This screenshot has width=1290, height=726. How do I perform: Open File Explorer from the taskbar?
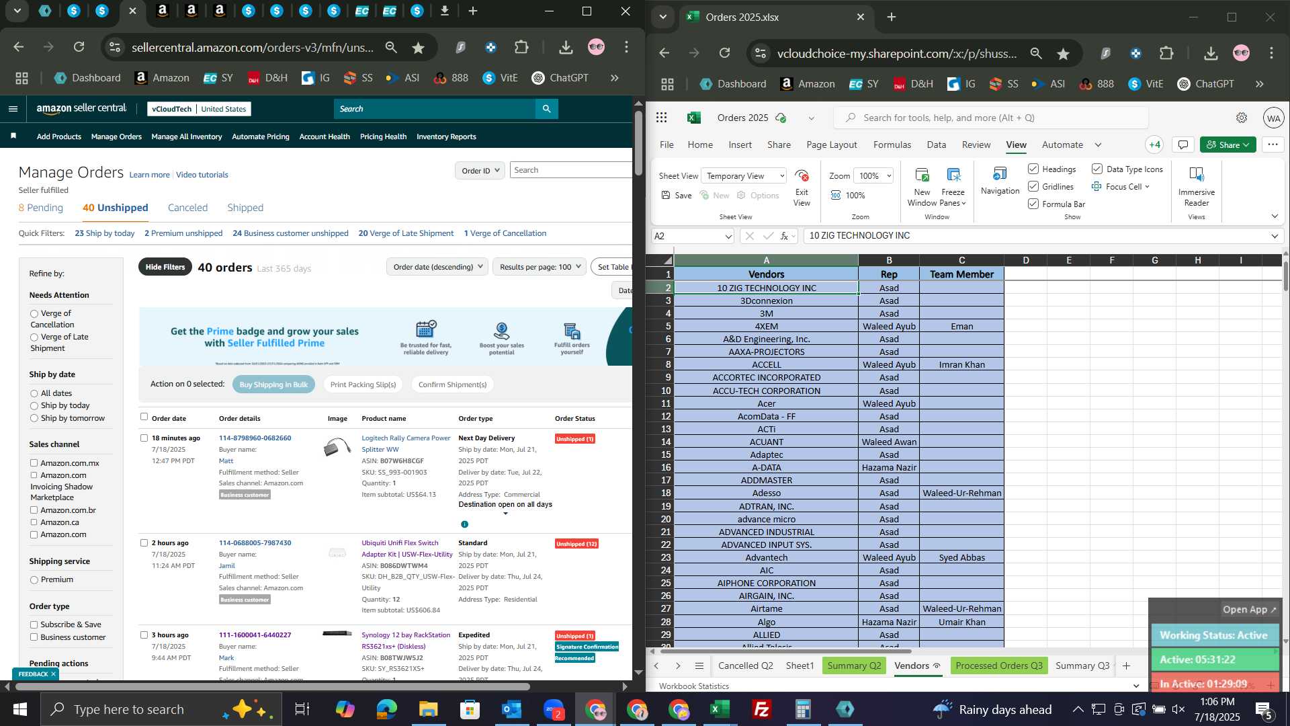(428, 709)
